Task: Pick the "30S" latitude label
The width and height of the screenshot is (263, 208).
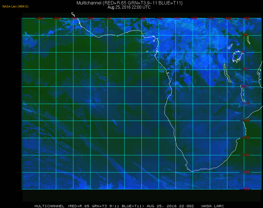Action: tap(246, 155)
